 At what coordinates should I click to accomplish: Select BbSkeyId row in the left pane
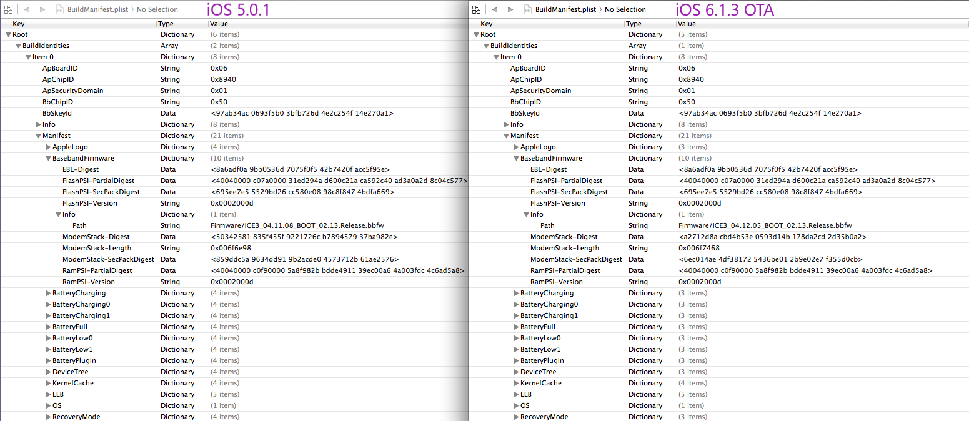click(x=234, y=113)
